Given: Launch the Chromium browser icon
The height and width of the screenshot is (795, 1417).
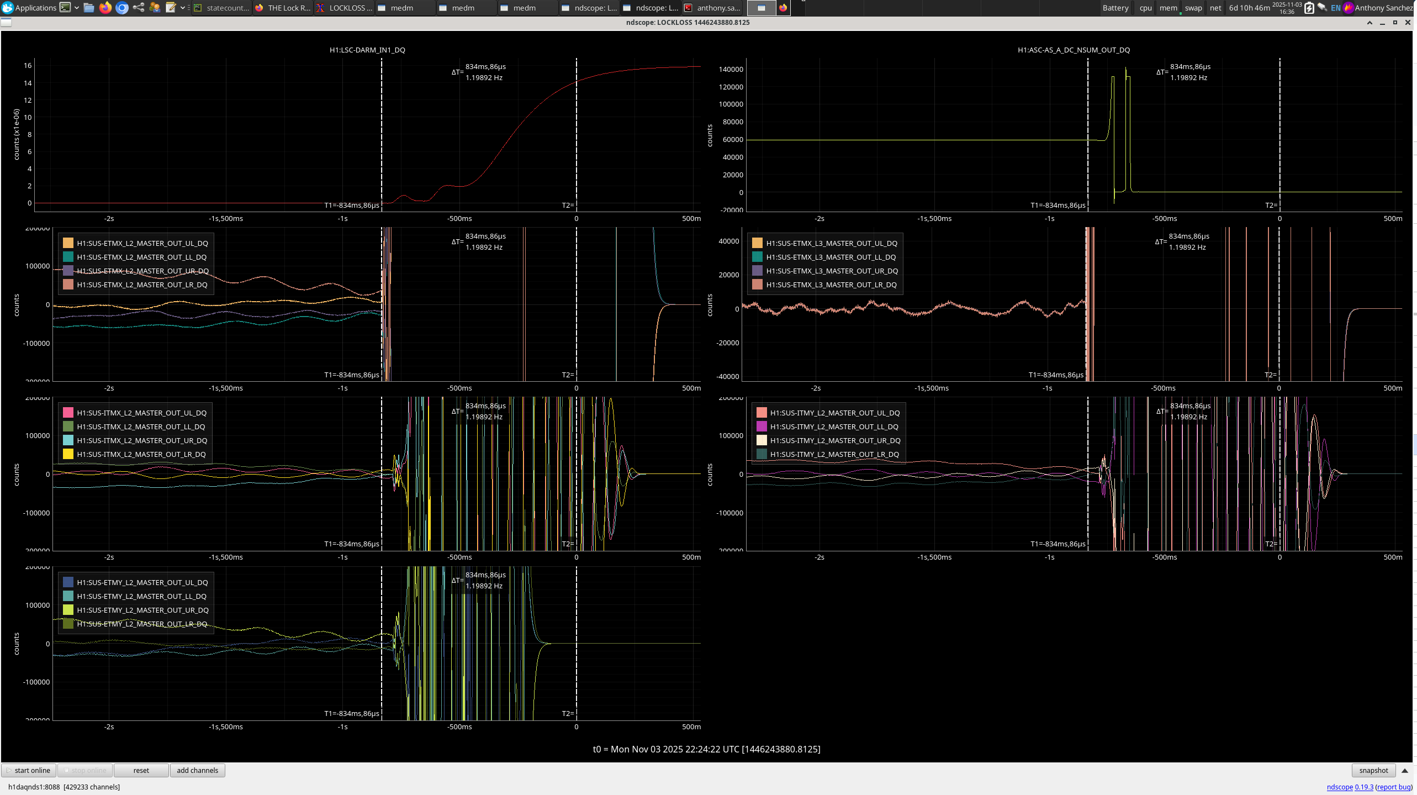Looking at the screenshot, I should point(122,8).
